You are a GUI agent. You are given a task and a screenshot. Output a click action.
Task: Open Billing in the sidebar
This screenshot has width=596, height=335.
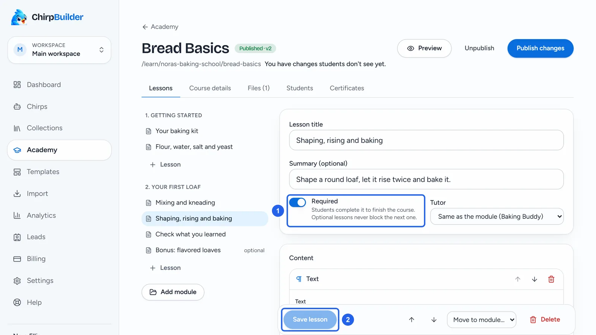(x=59, y=259)
